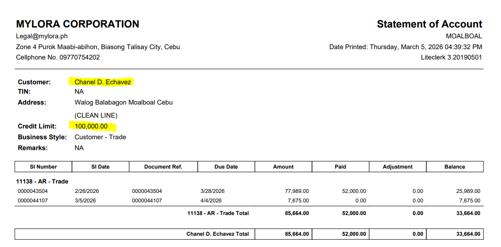Click the Adjustment column header
Image resolution: width=501 pixels, height=247 pixels.
397,167
